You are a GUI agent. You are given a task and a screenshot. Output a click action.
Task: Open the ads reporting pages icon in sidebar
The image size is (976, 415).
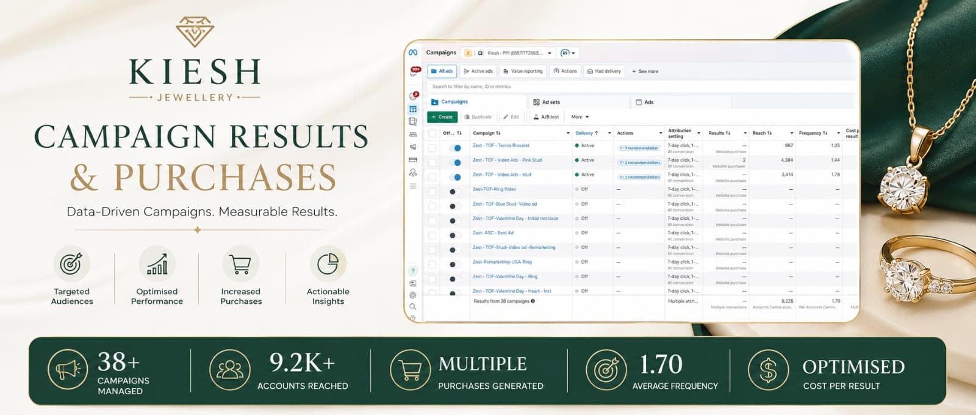pos(413,121)
